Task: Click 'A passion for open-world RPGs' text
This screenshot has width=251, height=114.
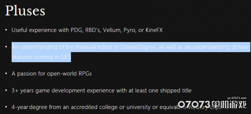Action: [51, 74]
